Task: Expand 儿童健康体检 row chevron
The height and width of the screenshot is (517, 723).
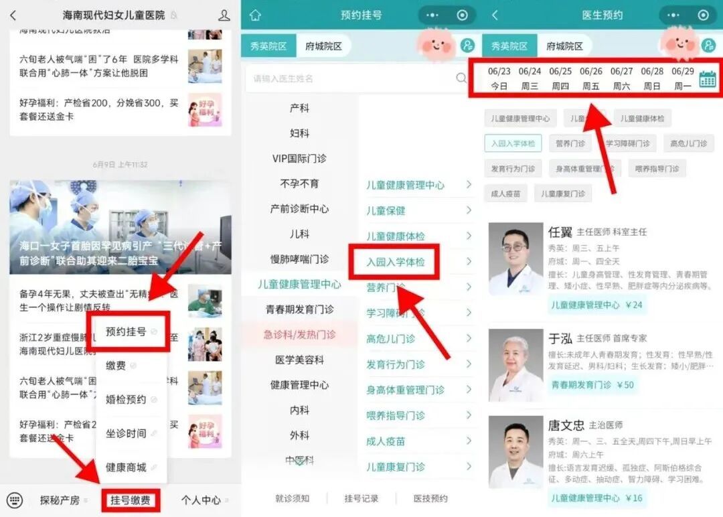Action: (469, 236)
